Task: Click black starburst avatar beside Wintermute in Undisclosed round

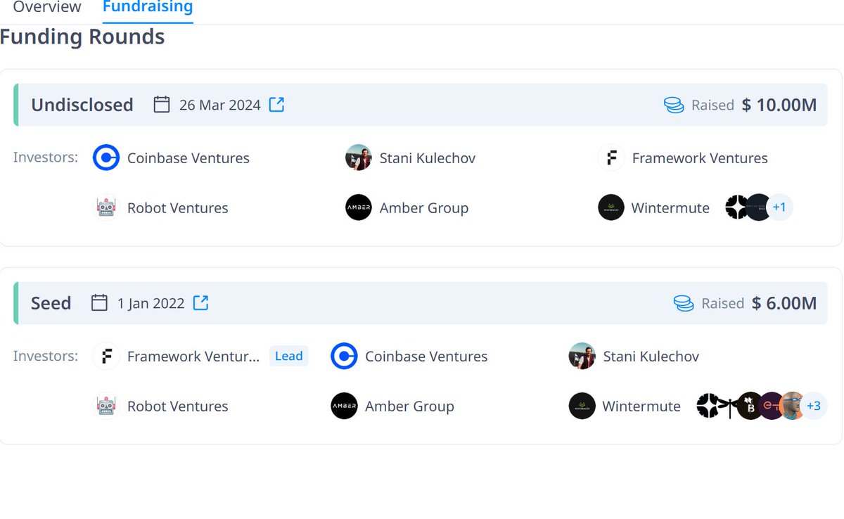Action: pyautogui.click(x=736, y=207)
